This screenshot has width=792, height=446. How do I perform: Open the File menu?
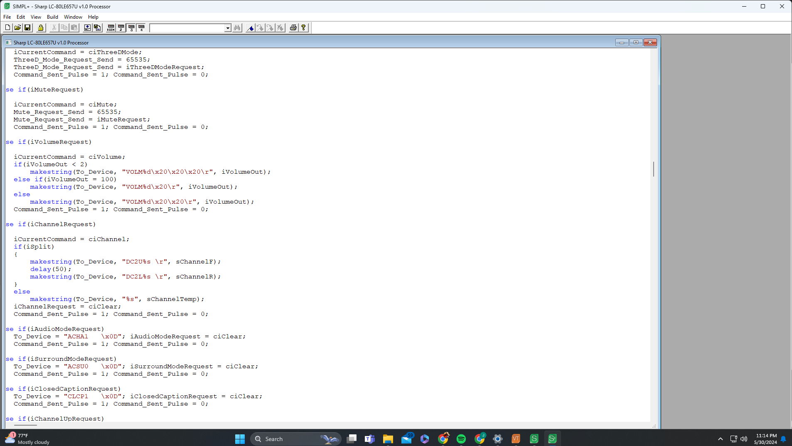click(x=7, y=17)
